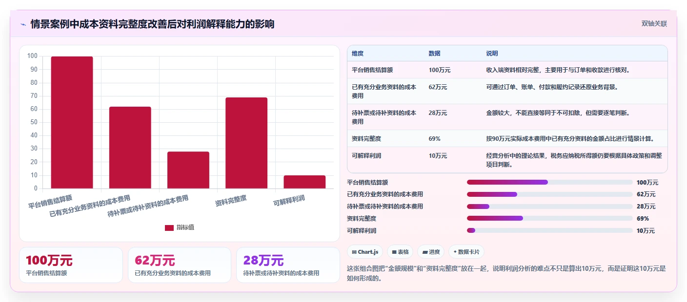Image resolution: width=687 pixels, height=302 pixels.
Task: Click the 平台销售结算额 table row label
Action: (x=372, y=70)
